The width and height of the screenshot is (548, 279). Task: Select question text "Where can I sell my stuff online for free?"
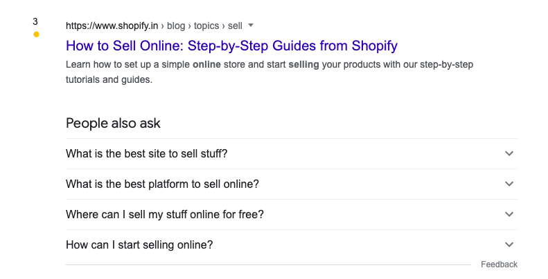(165, 214)
